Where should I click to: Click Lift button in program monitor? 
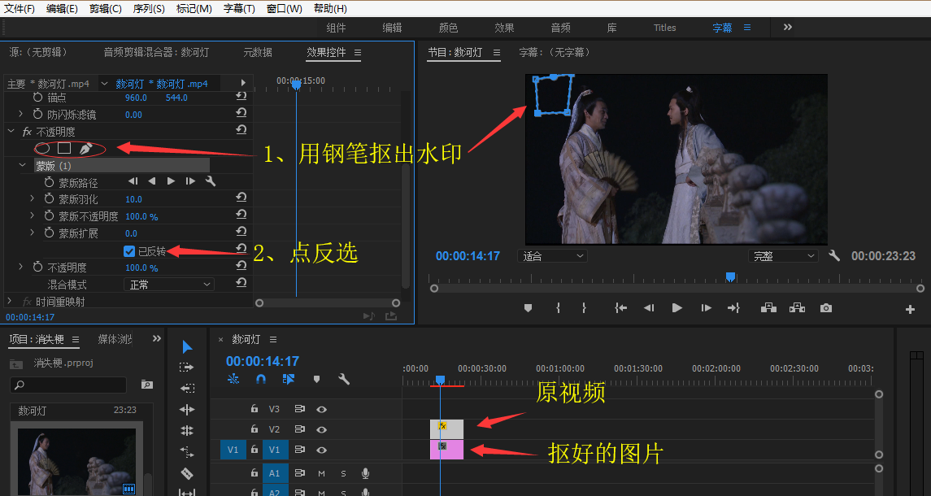pyautogui.click(x=769, y=307)
